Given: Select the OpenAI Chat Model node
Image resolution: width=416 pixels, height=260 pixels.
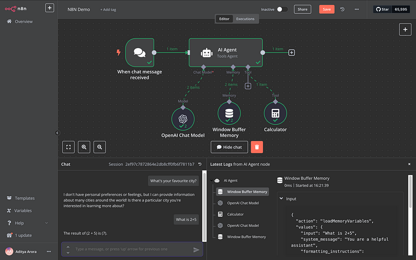Looking at the screenshot, I should [x=183, y=119].
